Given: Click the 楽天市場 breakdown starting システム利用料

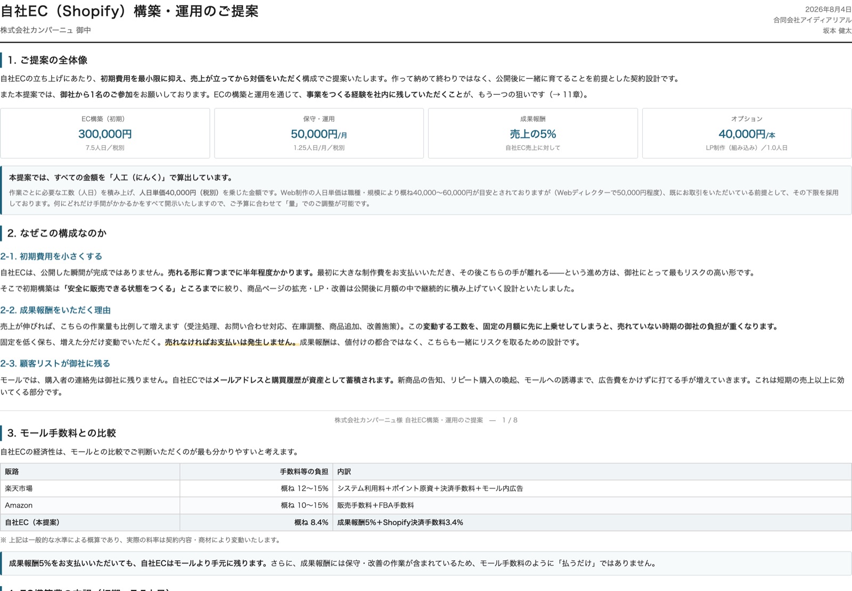Looking at the screenshot, I should [x=592, y=488].
